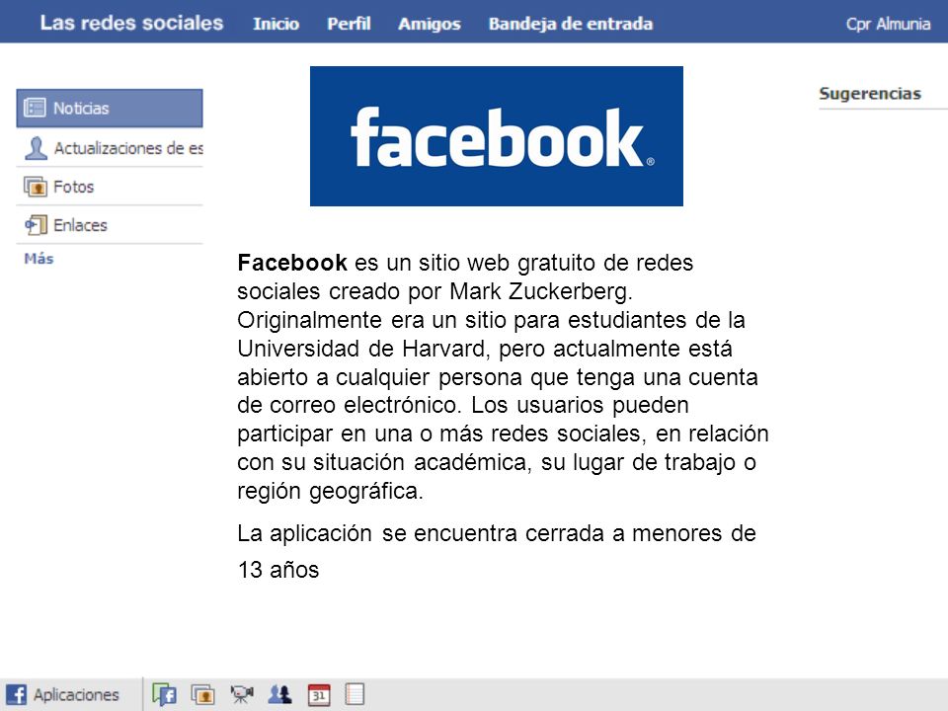Open the video camera icon in the bottom bar
This screenshot has width=948, height=711.
pos(241,694)
